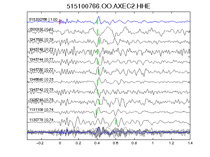
Task: Click the x-axis tick label -0.2
Action: (x=40, y=143)
